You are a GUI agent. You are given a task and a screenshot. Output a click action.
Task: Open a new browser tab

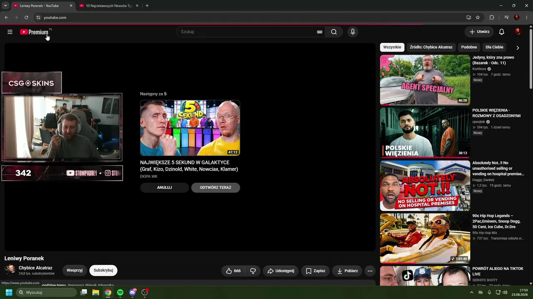[x=147, y=6]
